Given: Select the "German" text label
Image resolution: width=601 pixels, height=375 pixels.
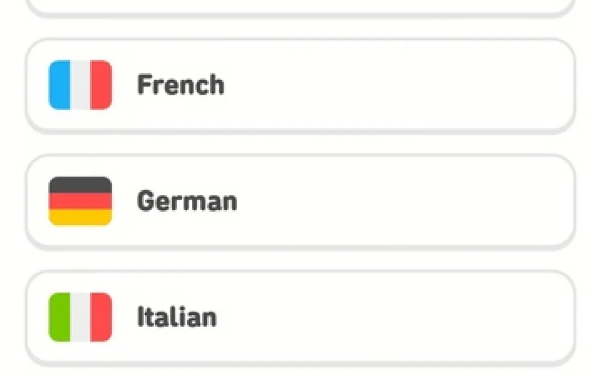Looking at the screenshot, I should coord(187,201).
